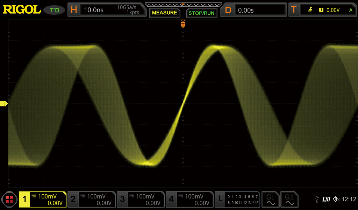Viewport: 358px width, 210px height.
Task: Tap the LXI network status icon
Action: coord(326,199)
